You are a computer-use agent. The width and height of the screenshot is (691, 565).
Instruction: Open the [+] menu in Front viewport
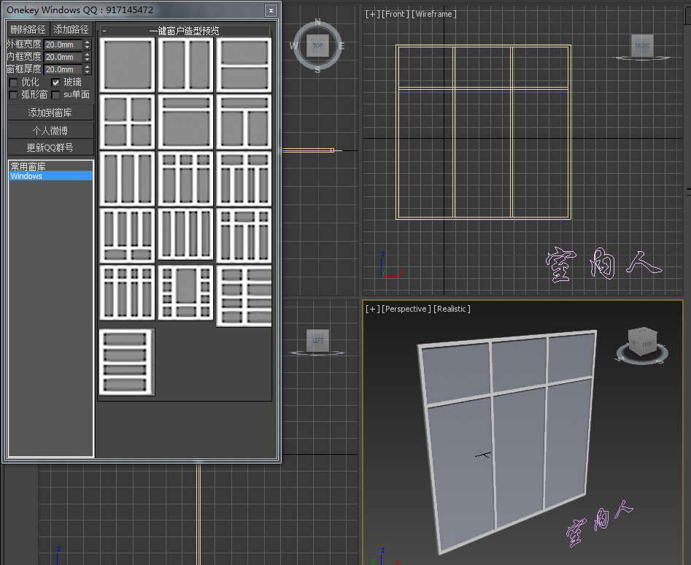pos(372,14)
